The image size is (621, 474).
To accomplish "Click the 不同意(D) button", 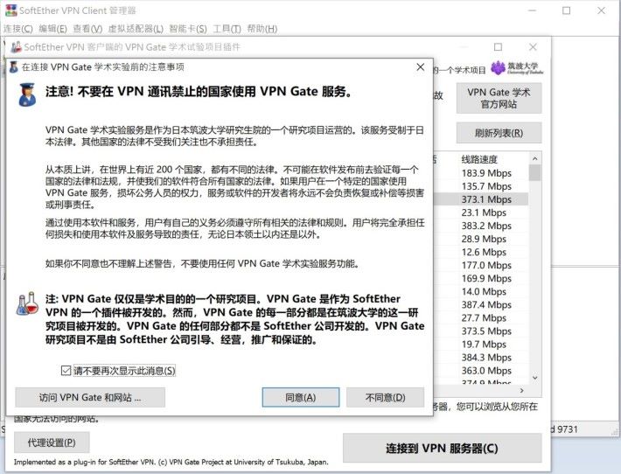I will coord(386,397).
